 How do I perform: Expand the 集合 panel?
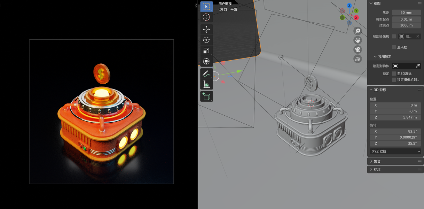pyautogui.click(x=371, y=161)
